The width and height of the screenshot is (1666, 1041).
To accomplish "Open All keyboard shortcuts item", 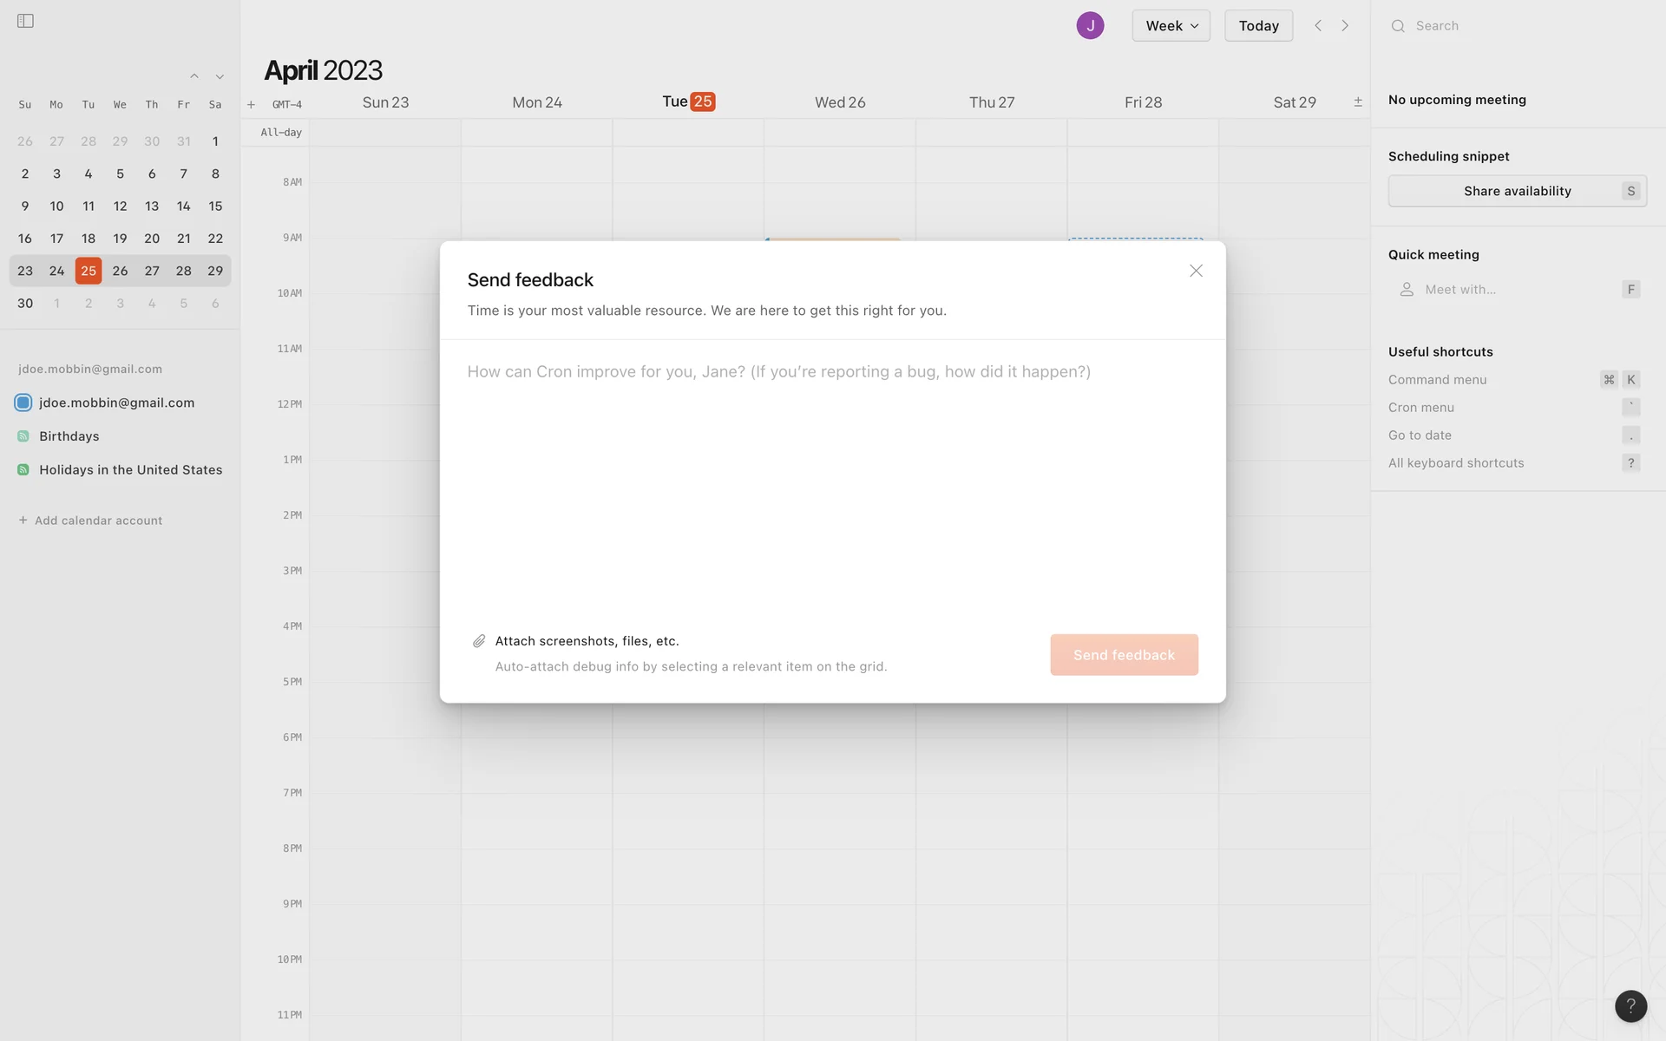I will click(1455, 462).
